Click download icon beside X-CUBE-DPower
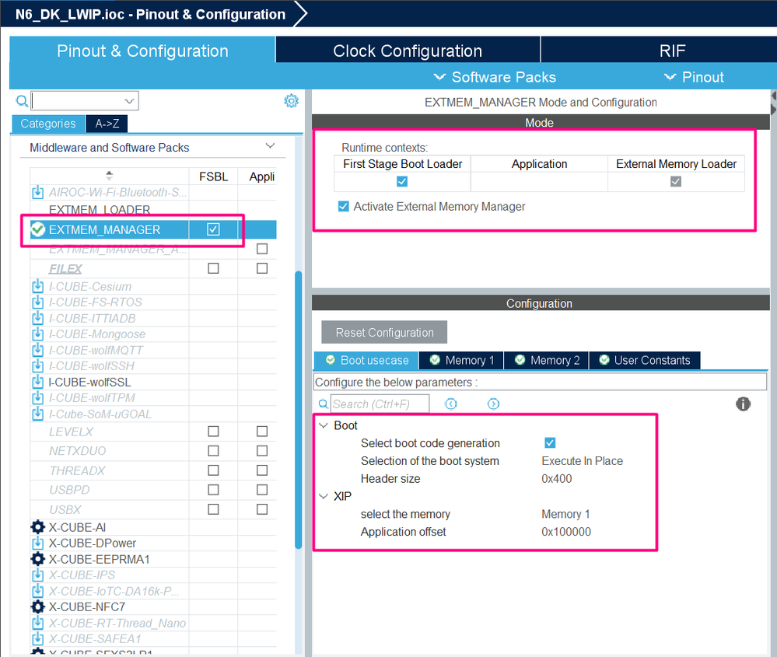 pyautogui.click(x=37, y=543)
